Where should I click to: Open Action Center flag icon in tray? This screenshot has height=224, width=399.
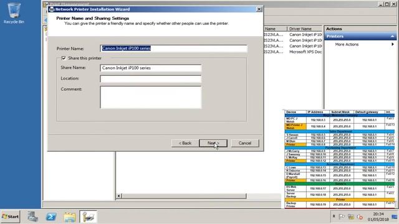pyautogui.click(x=342, y=217)
